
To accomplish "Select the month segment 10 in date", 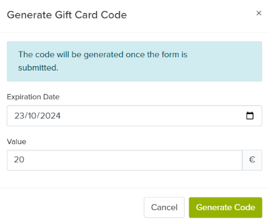I will click(x=33, y=116).
